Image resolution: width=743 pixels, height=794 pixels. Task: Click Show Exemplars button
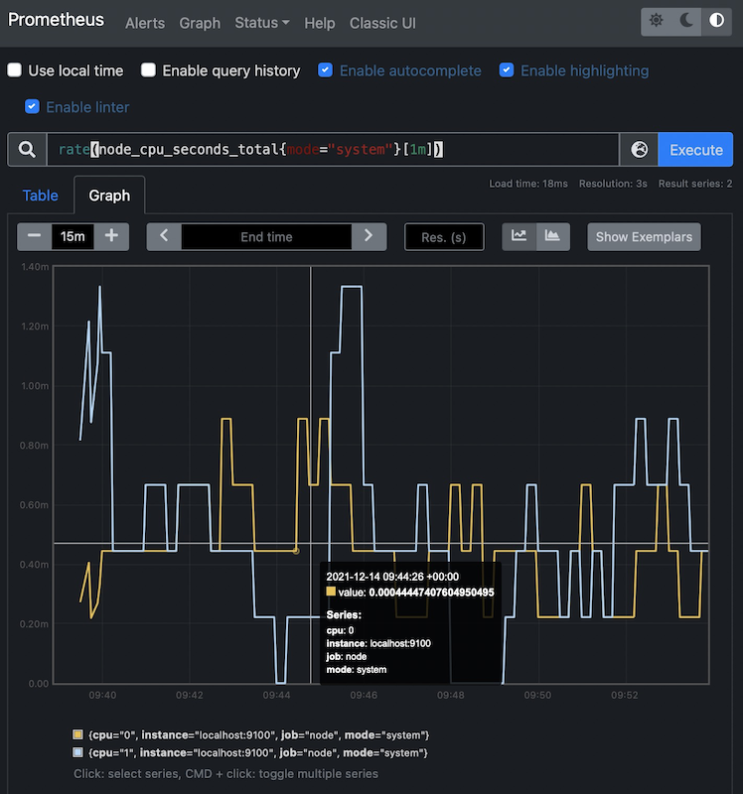coord(644,236)
